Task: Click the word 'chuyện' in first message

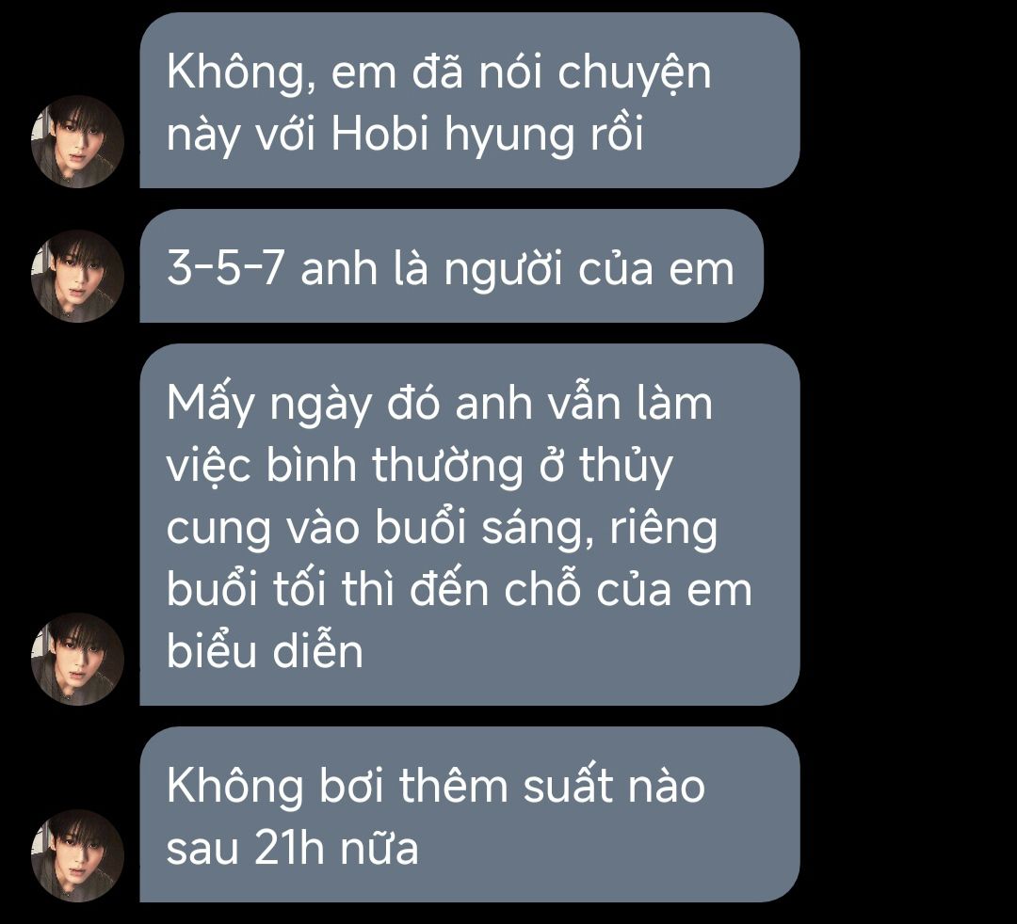Action: (635, 74)
